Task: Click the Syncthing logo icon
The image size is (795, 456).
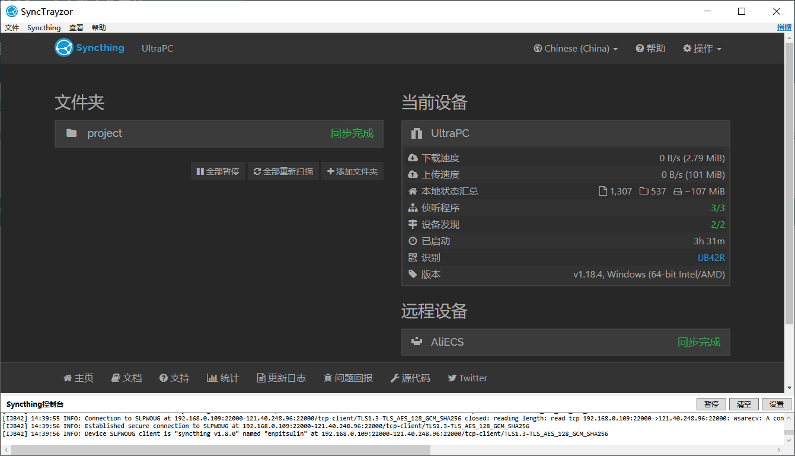Action: [63, 47]
